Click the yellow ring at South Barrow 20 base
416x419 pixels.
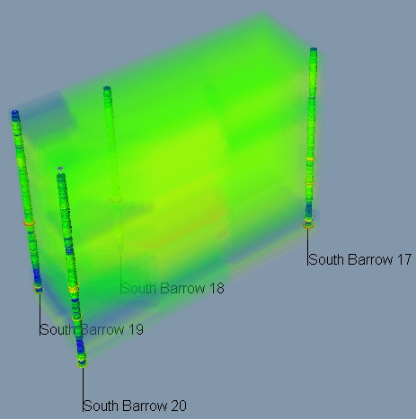tap(83, 363)
